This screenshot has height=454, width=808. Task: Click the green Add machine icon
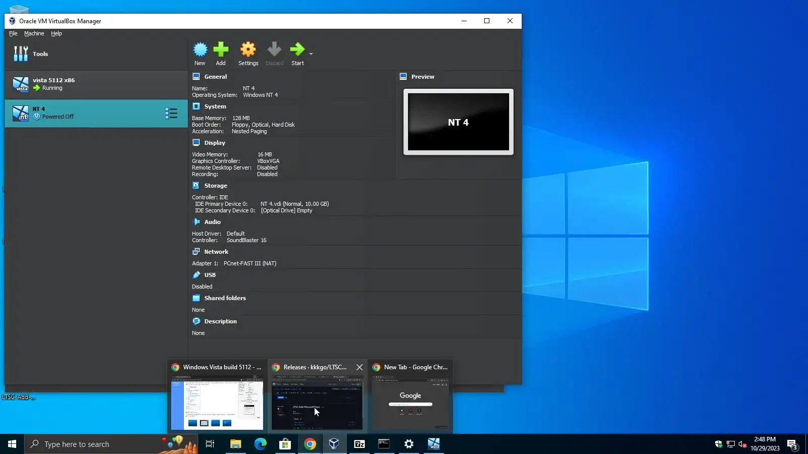(221, 49)
